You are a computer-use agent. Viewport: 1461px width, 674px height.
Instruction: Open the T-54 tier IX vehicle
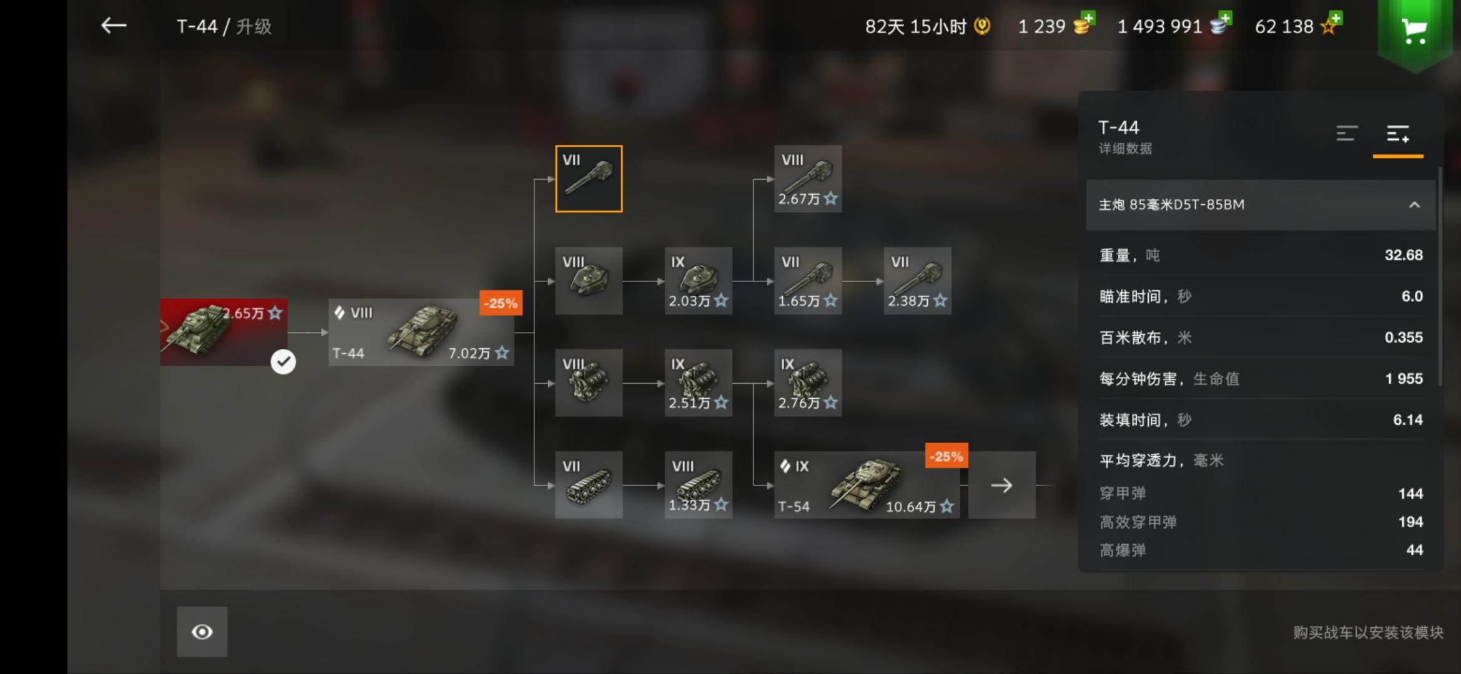tap(867, 485)
